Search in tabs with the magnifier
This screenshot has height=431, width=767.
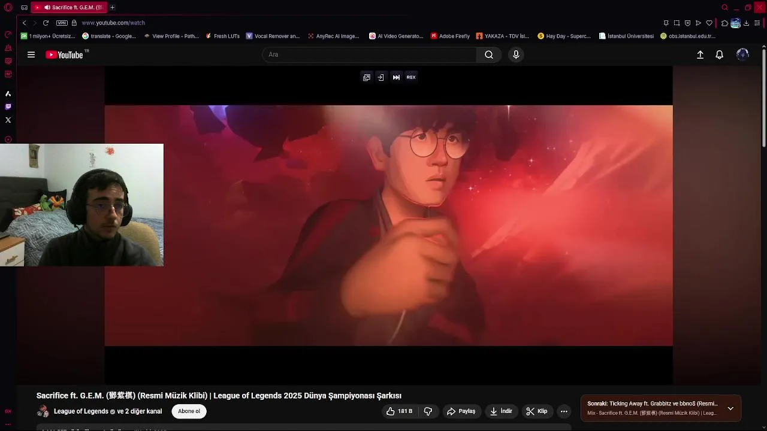tap(724, 7)
